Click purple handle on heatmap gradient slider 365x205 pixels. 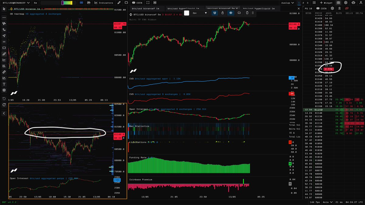(x=63, y=3)
